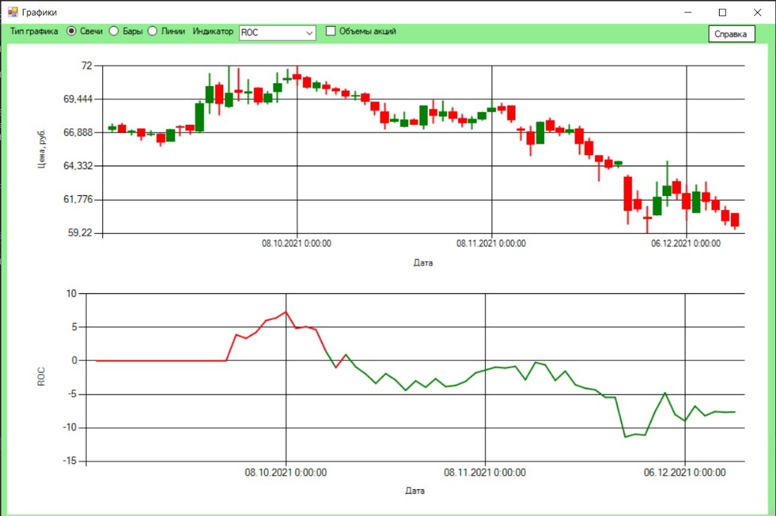Select the Свечи chart type radio button
Image resolution: width=776 pixels, height=516 pixels.
coord(71,31)
